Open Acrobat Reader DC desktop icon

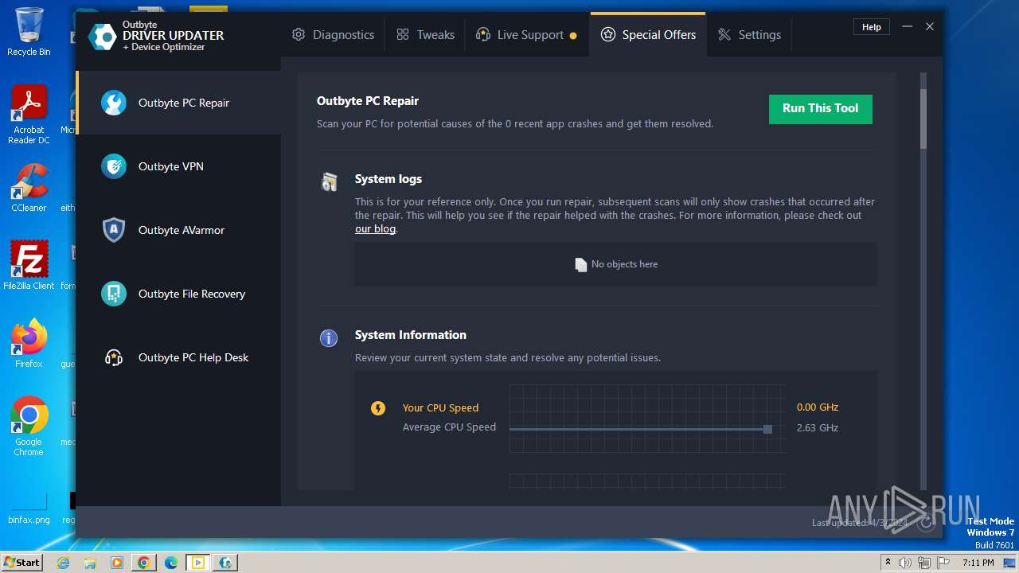(29, 115)
